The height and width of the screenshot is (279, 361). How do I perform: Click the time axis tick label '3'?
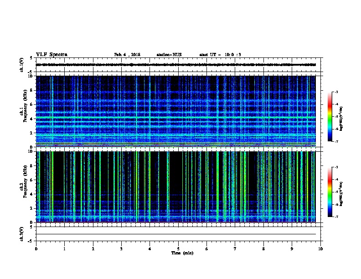pos(121,249)
